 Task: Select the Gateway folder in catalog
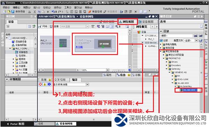click(176, 69)
